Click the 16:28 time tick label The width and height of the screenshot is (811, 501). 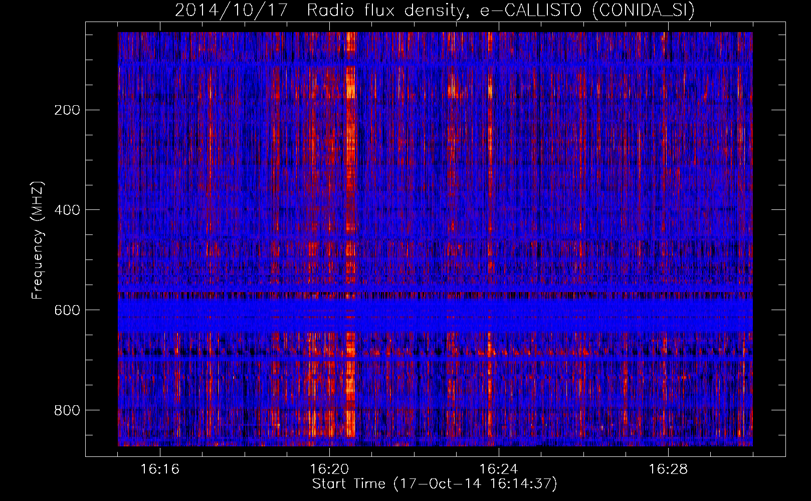click(668, 469)
